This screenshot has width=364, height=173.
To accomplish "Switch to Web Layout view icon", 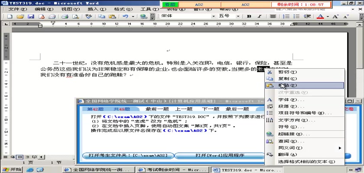I will pos(12,157).
